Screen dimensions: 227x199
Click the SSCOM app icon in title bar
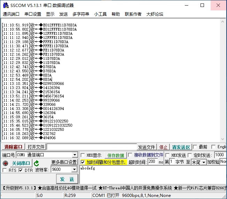tap(5, 5)
